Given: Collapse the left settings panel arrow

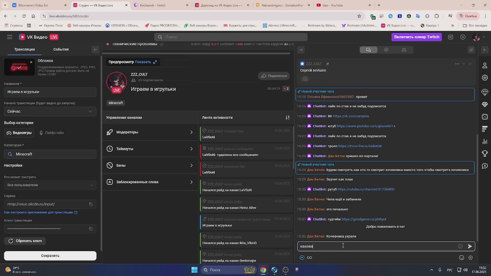Looking at the screenshot, I should (96, 49).
